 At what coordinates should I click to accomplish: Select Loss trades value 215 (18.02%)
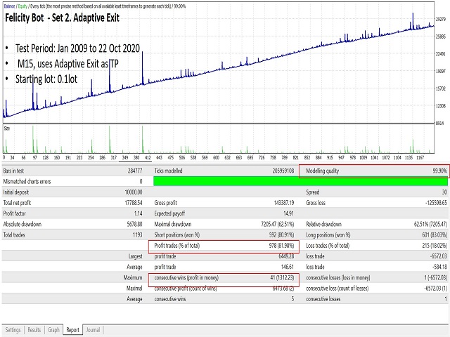435,246
